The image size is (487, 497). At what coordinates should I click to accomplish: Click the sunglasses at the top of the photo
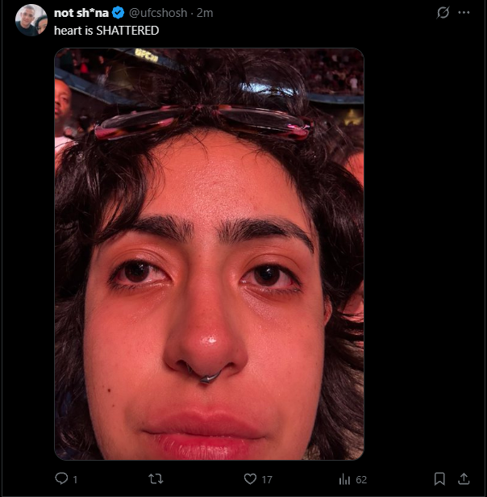click(203, 123)
